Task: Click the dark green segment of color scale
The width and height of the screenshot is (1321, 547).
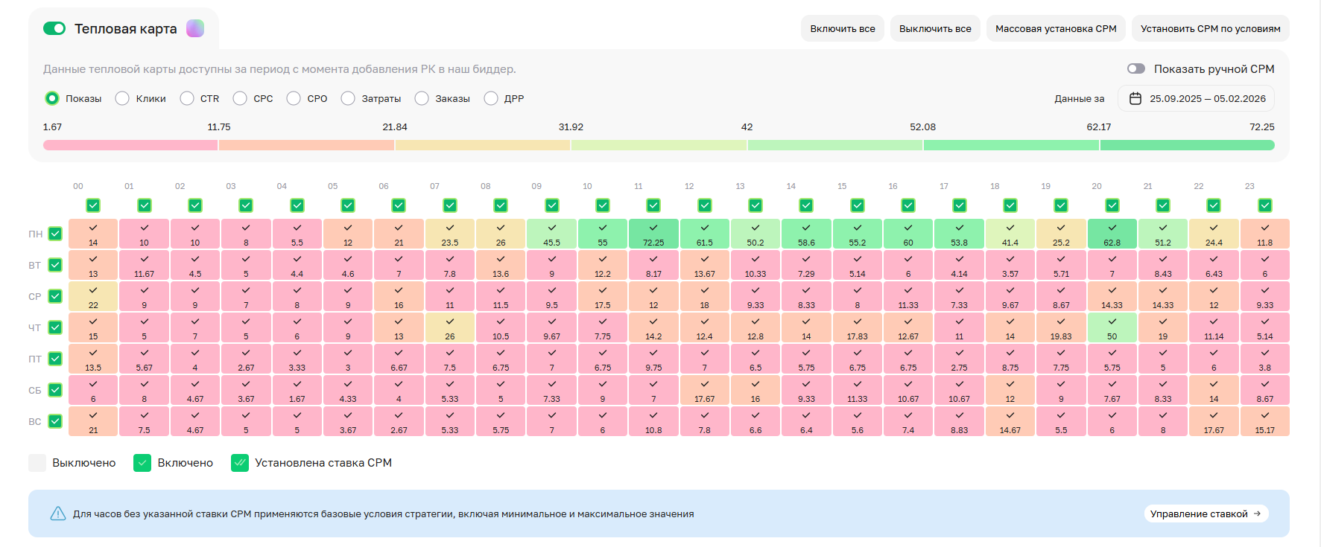Action: tap(1187, 145)
